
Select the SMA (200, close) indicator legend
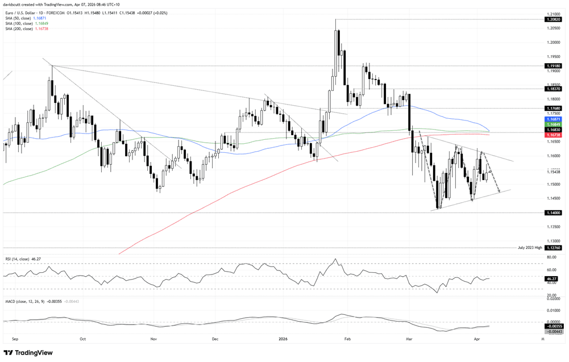pyautogui.click(x=27, y=28)
